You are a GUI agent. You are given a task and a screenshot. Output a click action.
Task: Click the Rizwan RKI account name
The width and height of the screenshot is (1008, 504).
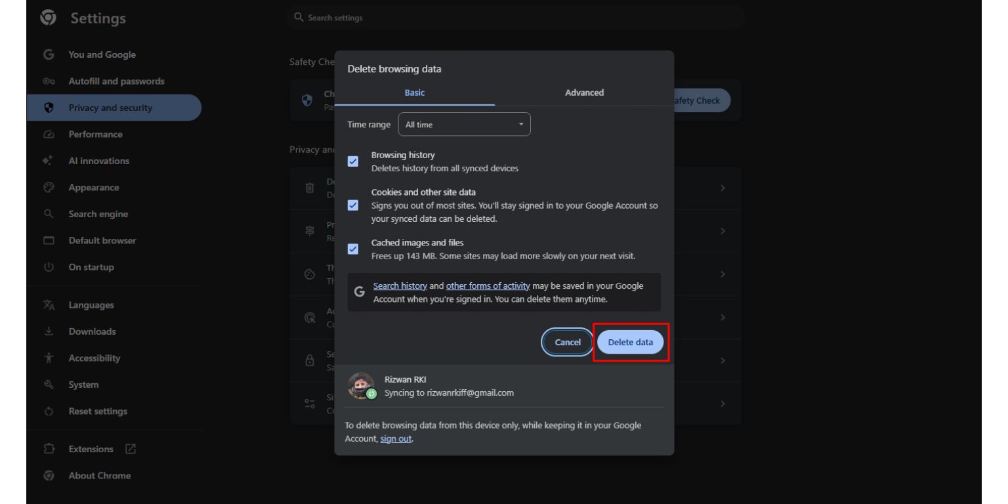[x=406, y=380]
